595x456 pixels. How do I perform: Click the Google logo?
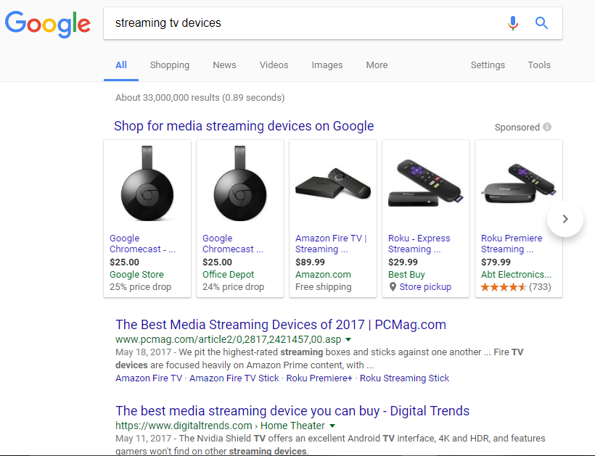click(x=47, y=24)
